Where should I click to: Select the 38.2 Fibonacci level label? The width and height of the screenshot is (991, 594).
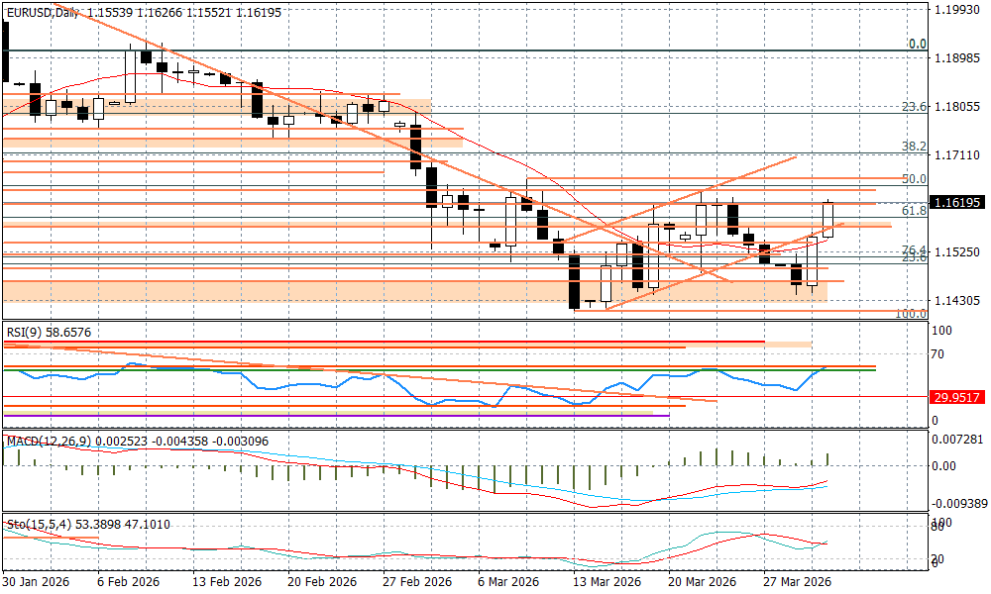click(x=913, y=147)
